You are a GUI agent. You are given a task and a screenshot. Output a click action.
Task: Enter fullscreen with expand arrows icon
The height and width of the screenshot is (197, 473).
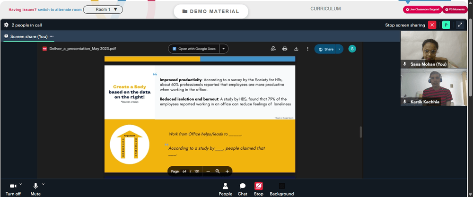pyautogui.click(x=460, y=25)
